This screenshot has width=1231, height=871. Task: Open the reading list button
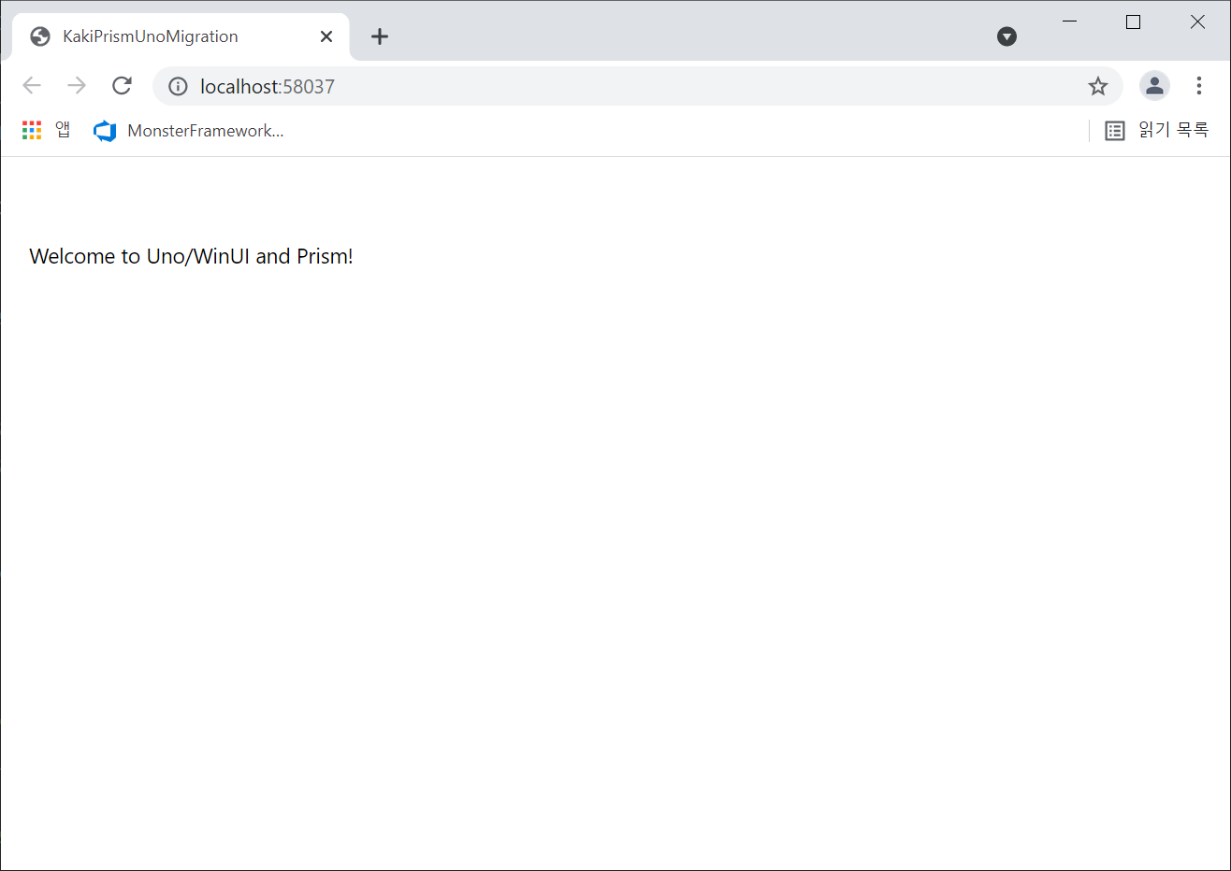(x=1157, y=131)
